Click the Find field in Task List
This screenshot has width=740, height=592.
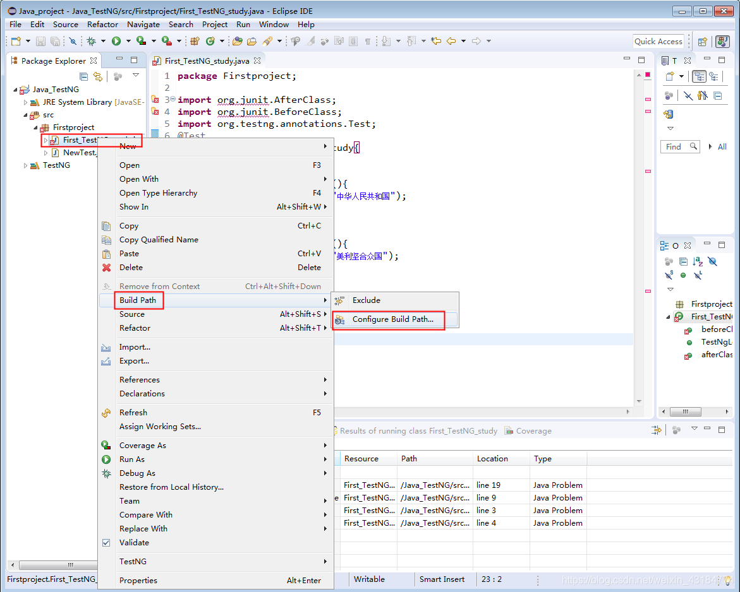679,147
